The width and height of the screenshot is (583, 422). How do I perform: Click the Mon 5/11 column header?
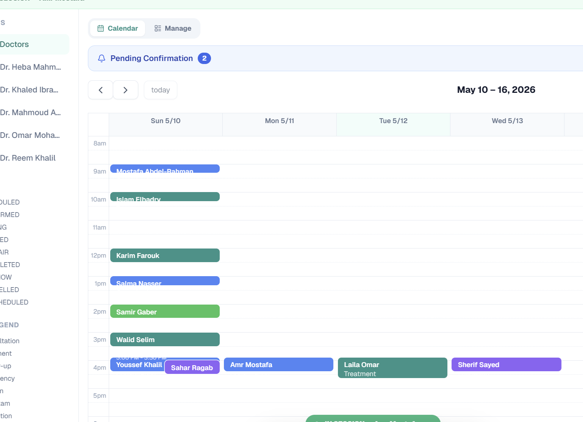pyautogui.click(x=280, y=125)
